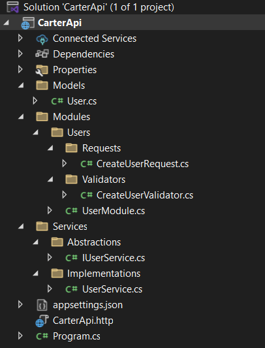
Task: Expand the User.cs file node
Action: point(35,101)
